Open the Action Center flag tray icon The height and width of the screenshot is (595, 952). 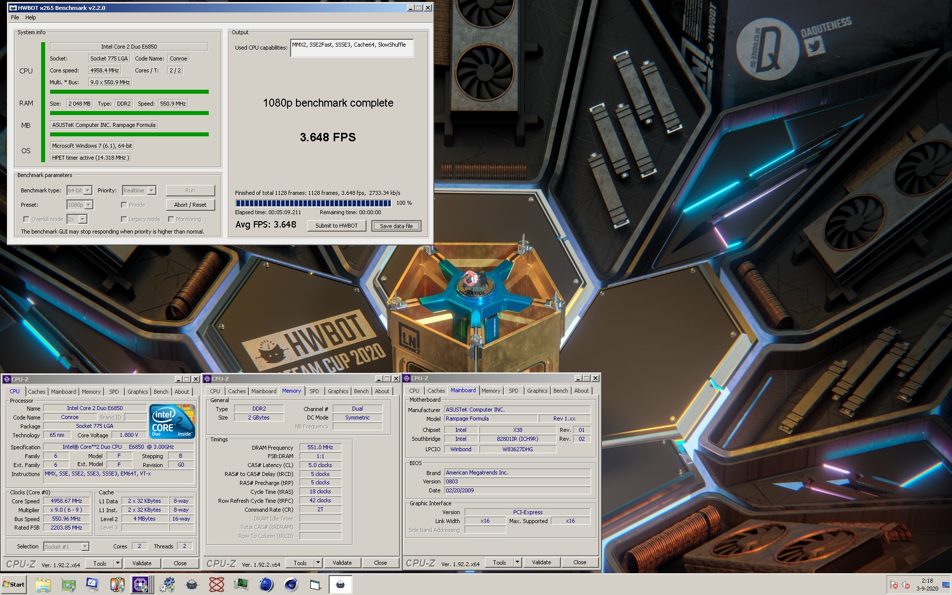pyautogui.click(x=894, y=585)
